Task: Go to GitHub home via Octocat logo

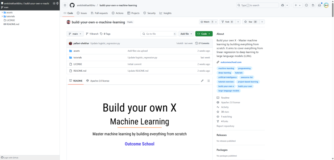Action: click(72, 5)
